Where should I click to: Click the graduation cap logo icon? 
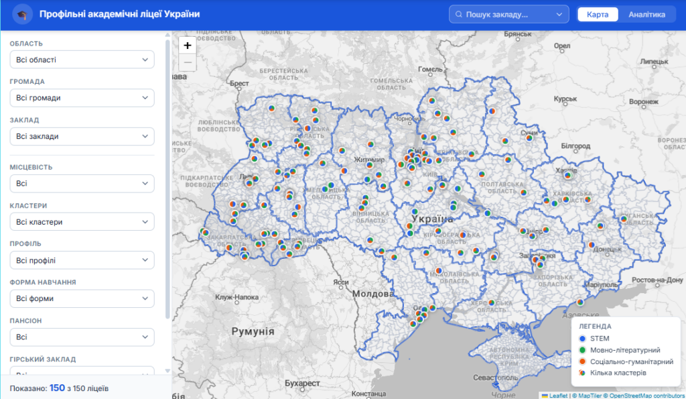tap(22, 15)
